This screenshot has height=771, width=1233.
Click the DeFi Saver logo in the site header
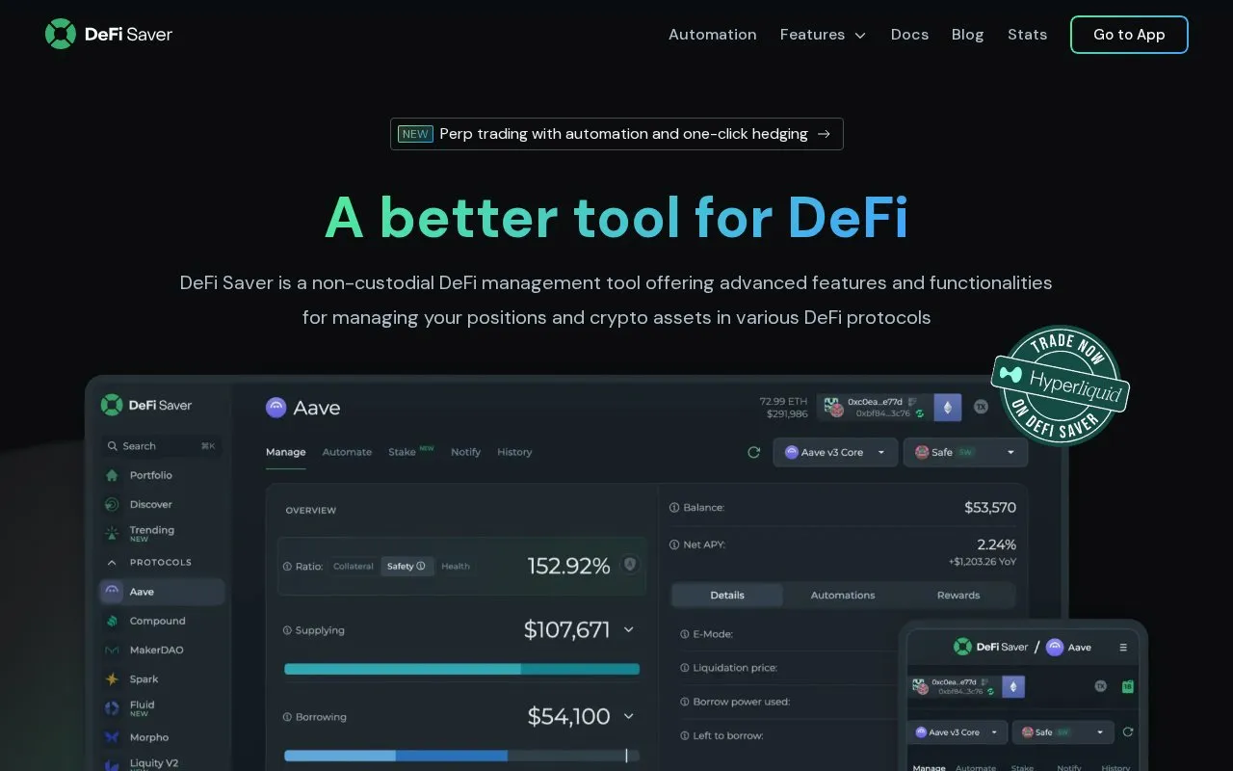pos(109,34)
